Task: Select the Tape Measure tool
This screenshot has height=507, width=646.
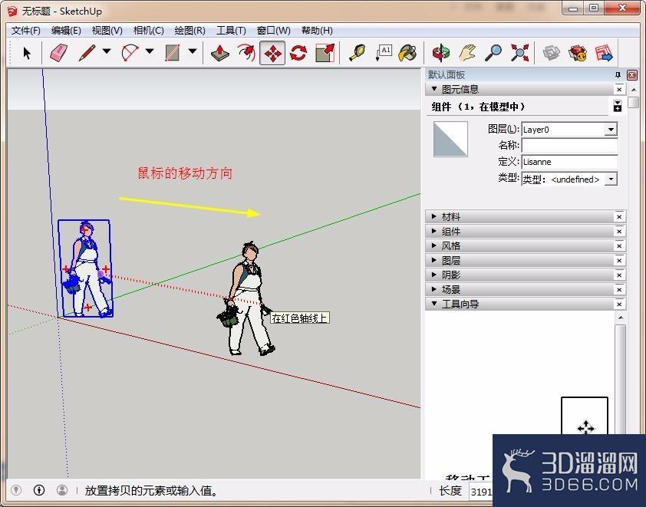Action: [x=358, y=53]
